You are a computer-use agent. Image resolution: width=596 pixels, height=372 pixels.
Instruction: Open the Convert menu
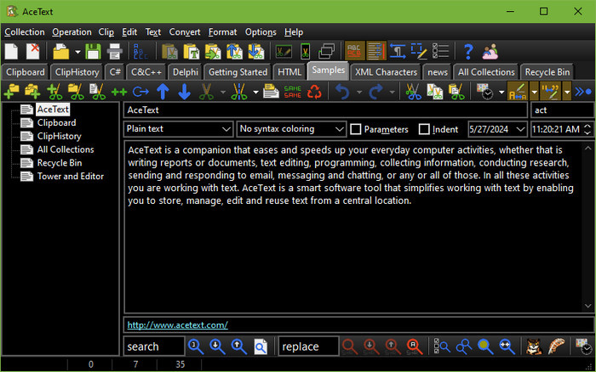tap(185, 32)
